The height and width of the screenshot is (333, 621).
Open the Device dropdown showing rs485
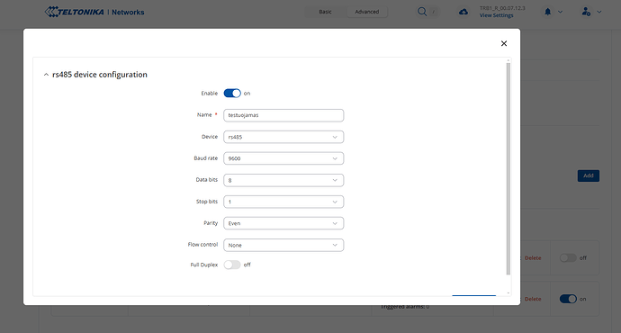(283, 137)
